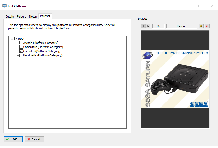Select the Consoles (Platform Category) label
The image size is (218, 148).
(42, 51)
